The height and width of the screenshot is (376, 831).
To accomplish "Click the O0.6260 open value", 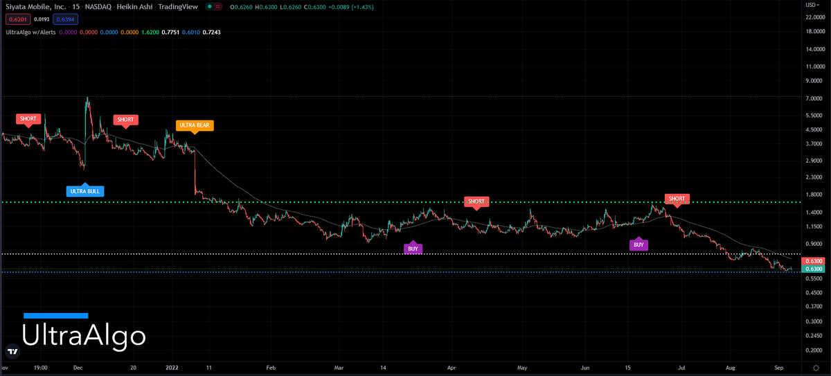I will (x=242, y=7).
